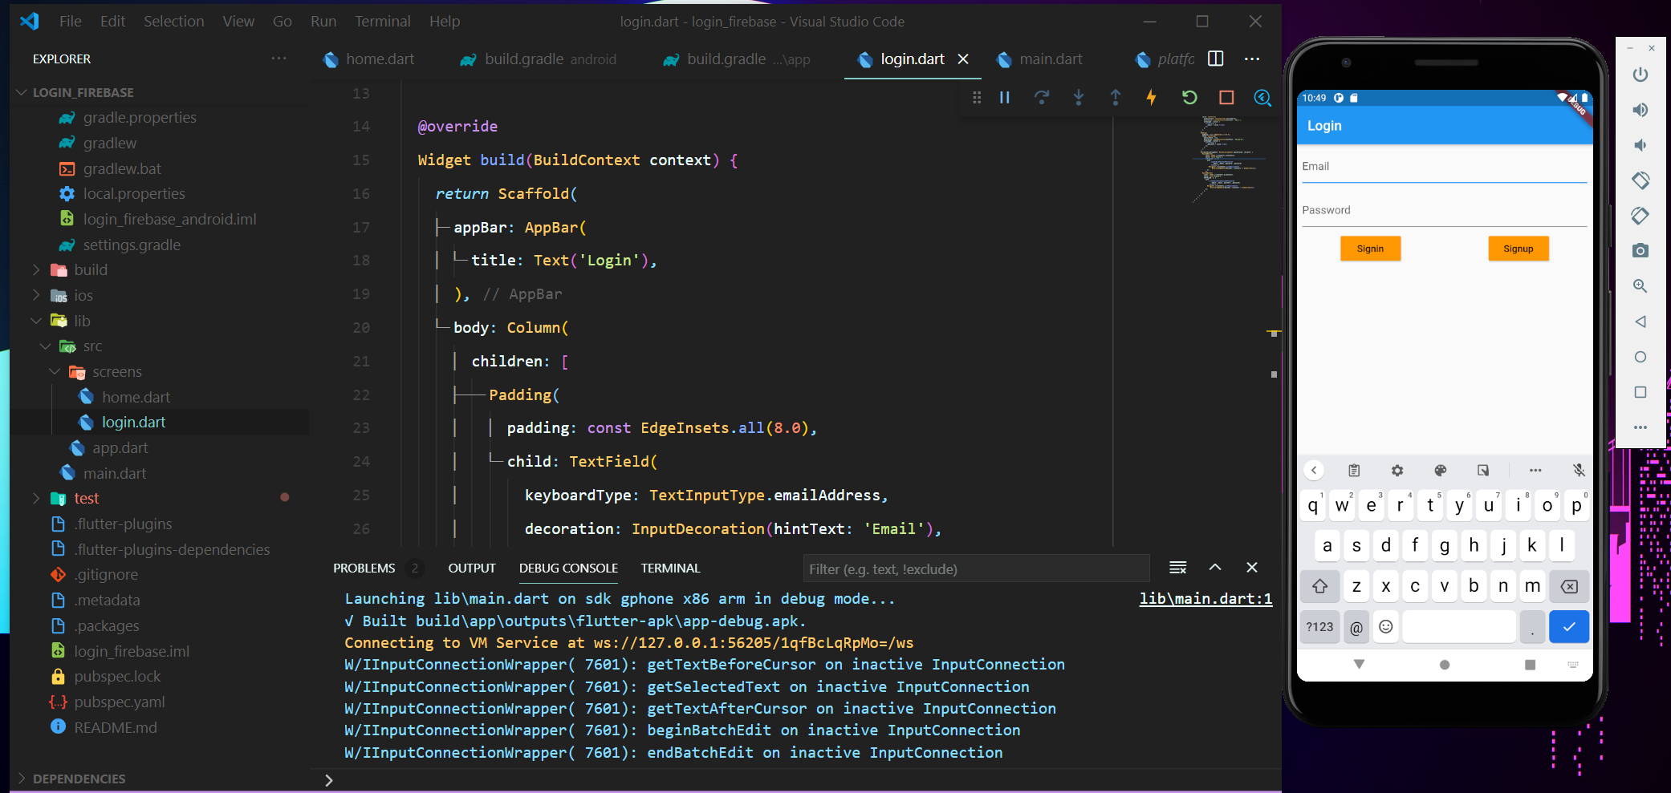Tap the Signin button in the emulator

pos(1370,249)
